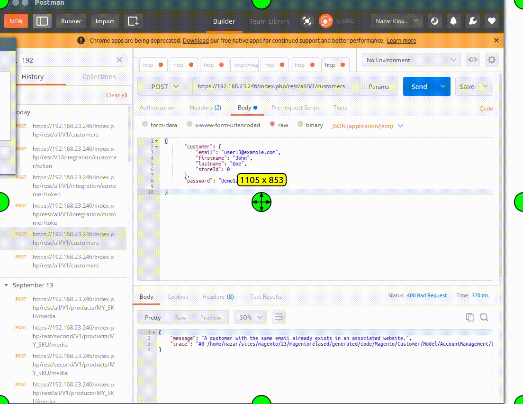Click the heart icon in the header
The width and height of the screenshot is (523, 404).
click(x=491, y=21)
